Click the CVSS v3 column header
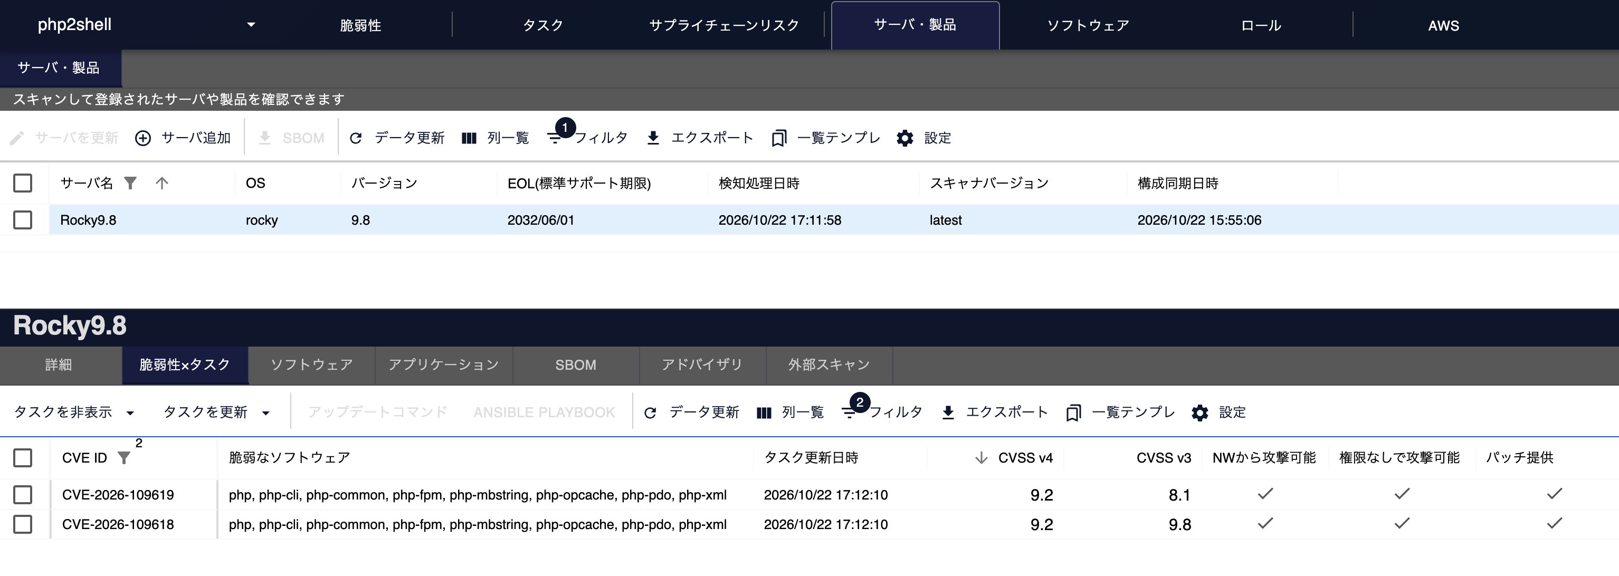The image size is (1619, 576). coord(1164,458)
